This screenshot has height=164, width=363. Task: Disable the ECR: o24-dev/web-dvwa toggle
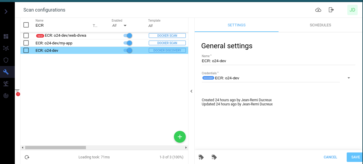pyautogui.click(x=128, y=36)
